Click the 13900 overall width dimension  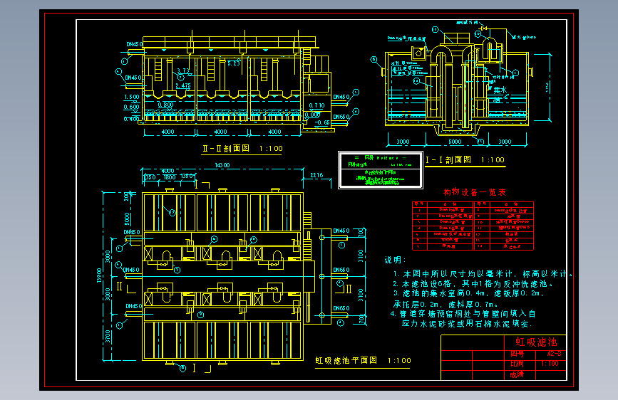click(99, 275)
